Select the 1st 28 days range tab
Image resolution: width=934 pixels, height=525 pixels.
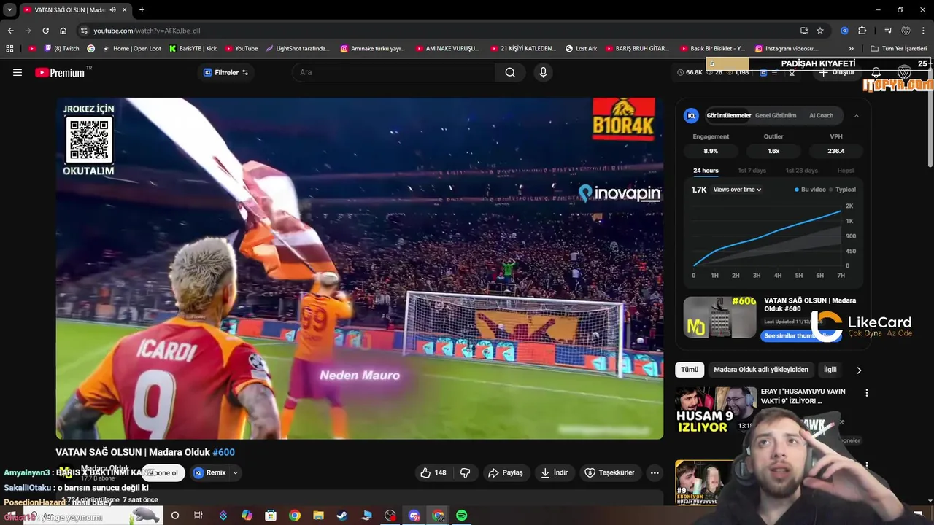tap(801, 171)
